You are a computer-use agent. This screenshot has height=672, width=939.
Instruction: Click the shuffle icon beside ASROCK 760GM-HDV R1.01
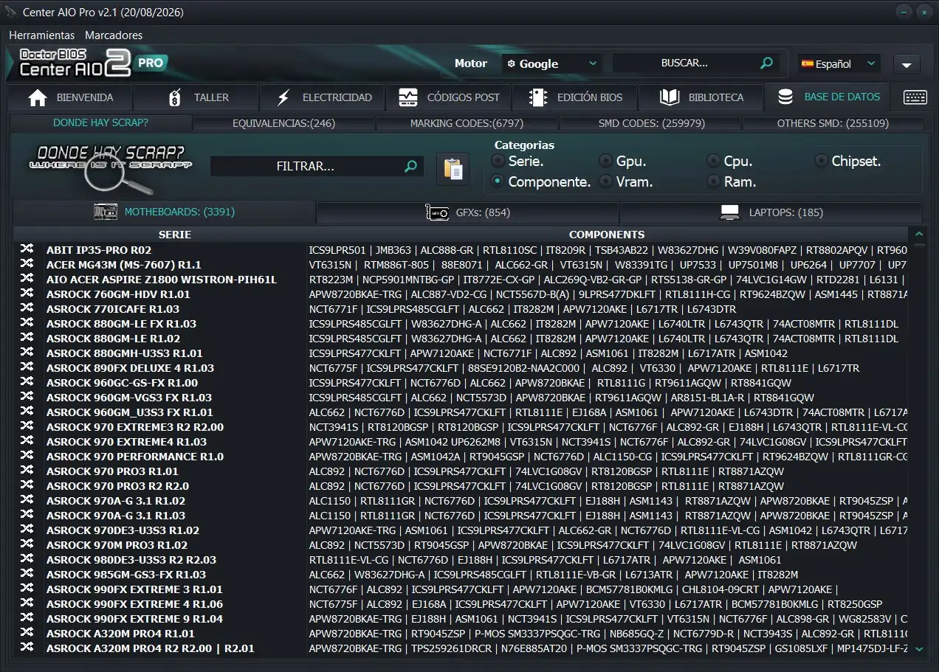coord(27,294)
